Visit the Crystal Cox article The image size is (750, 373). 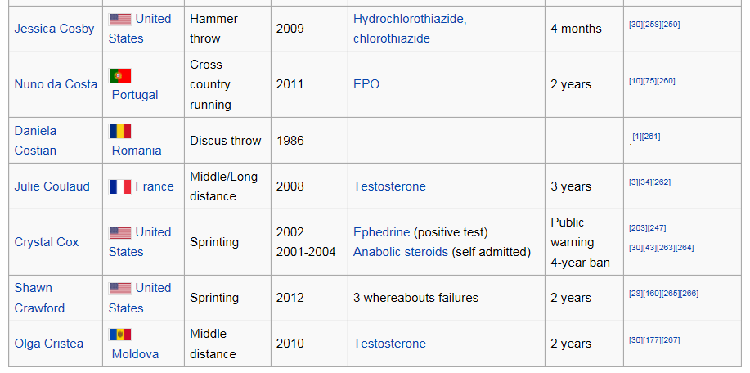47,242
